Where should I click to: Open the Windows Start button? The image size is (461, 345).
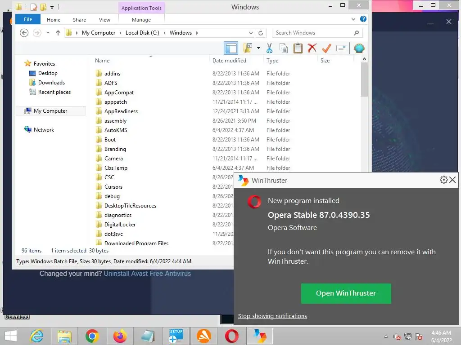pyautogui.click(x=11, y=336)
